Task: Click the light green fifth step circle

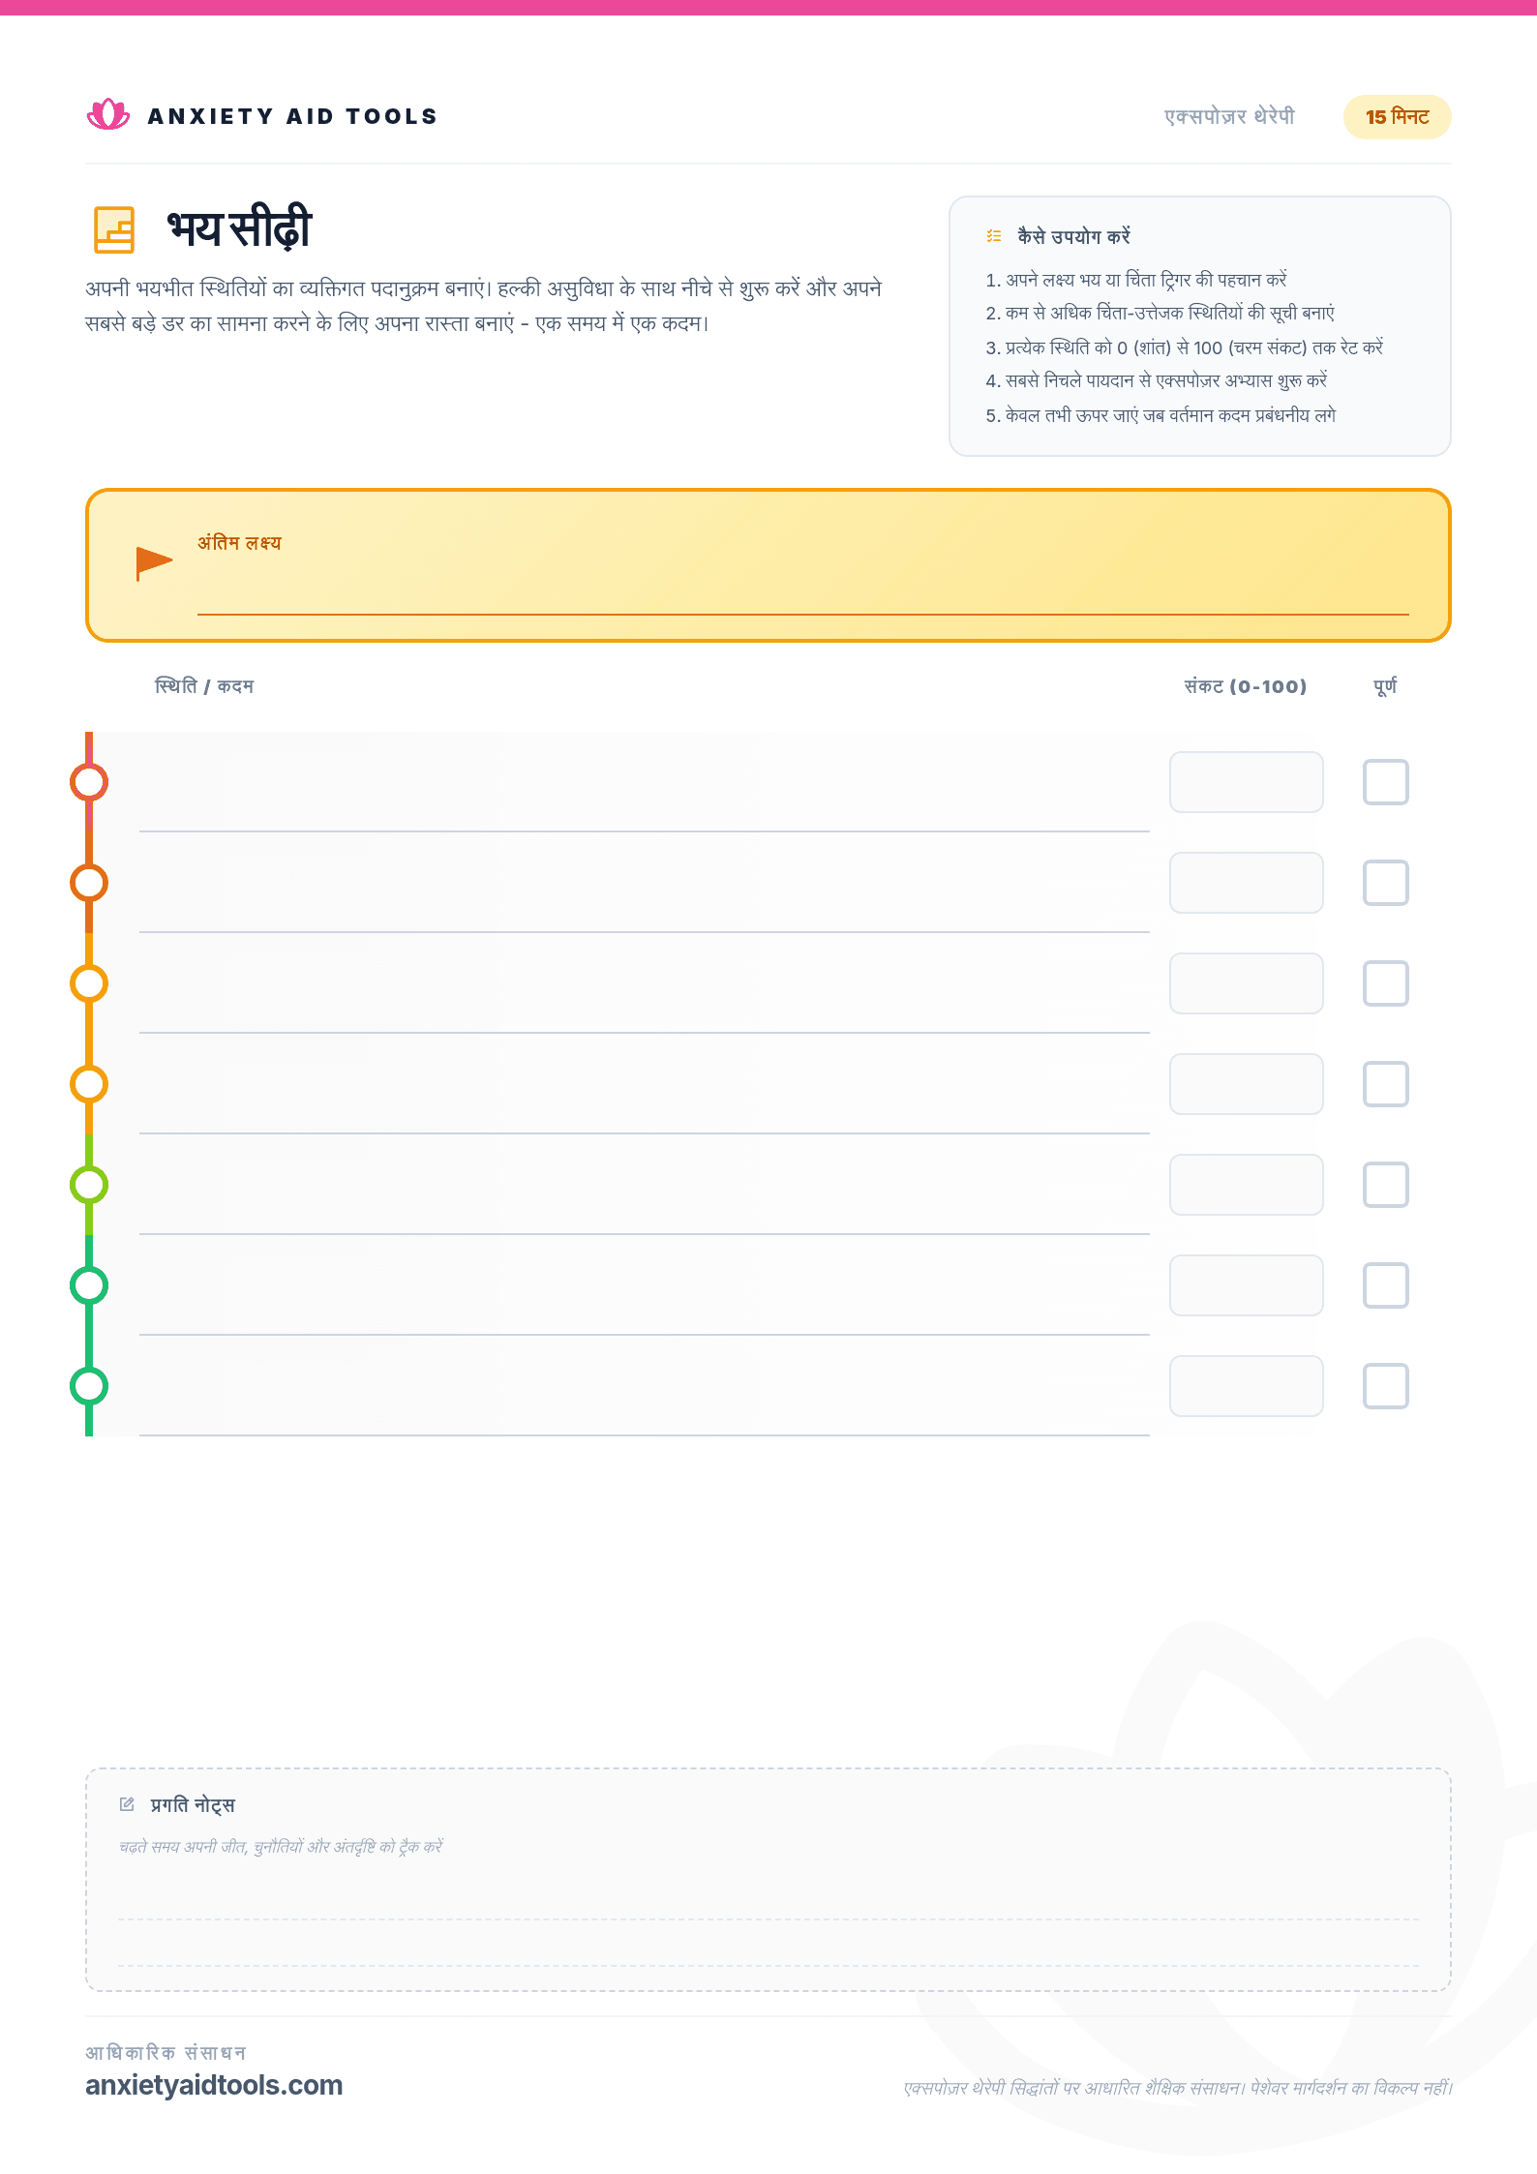Action: (x=89, y=1185)
